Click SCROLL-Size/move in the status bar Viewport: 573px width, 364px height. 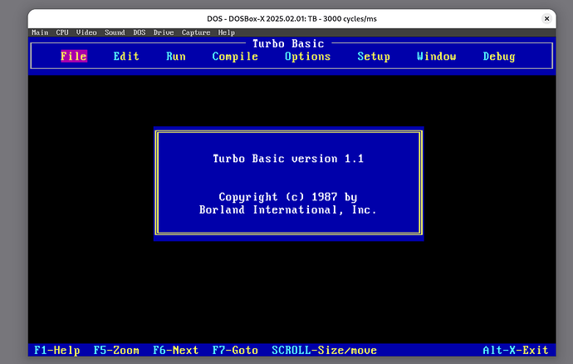tap(324, 351)
